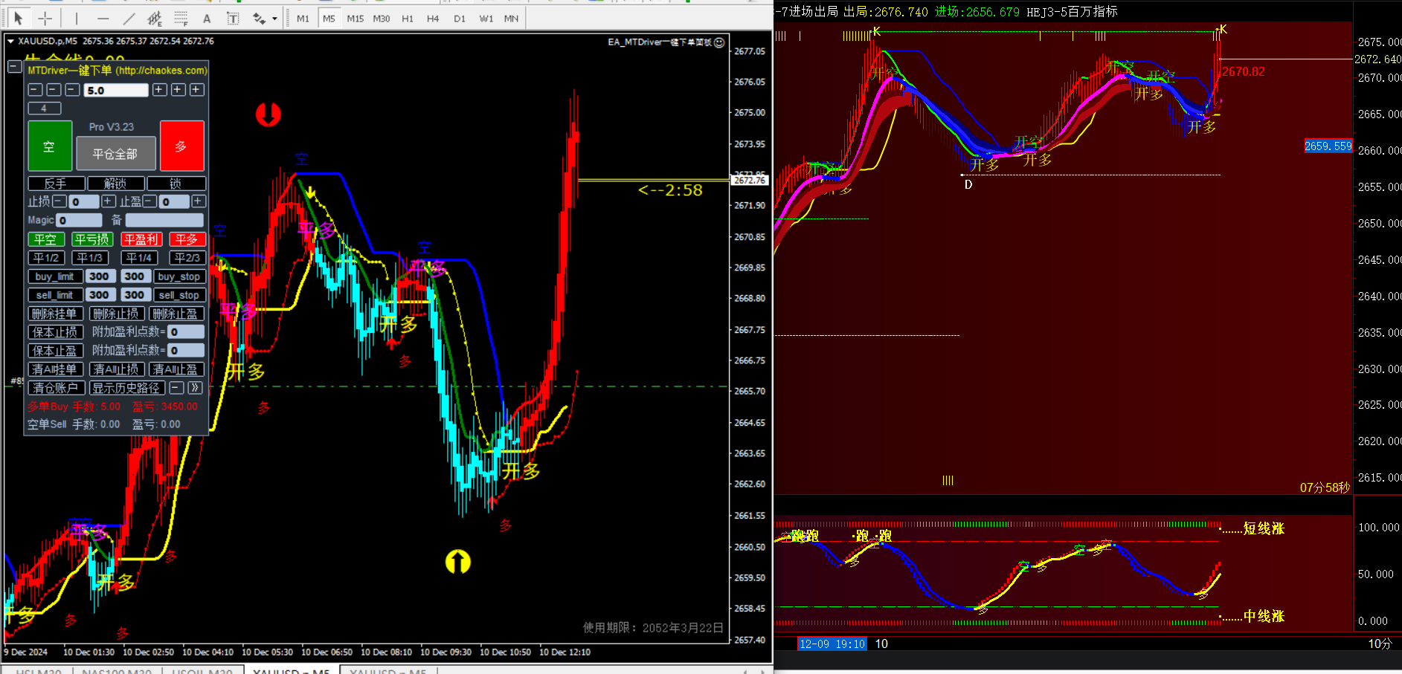
Task: Collapse the MTDriver panel with minus toggle
Action: pyautogui.click(x=14, y=67)
